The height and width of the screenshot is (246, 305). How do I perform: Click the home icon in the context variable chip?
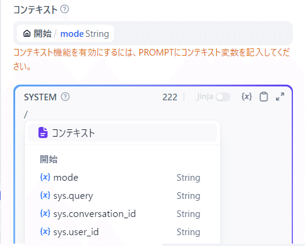pos(27,33)
